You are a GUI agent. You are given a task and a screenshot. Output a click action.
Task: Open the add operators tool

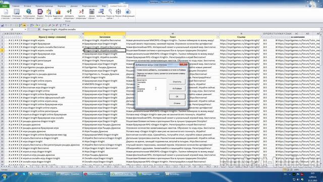click(x=69, y=14)
